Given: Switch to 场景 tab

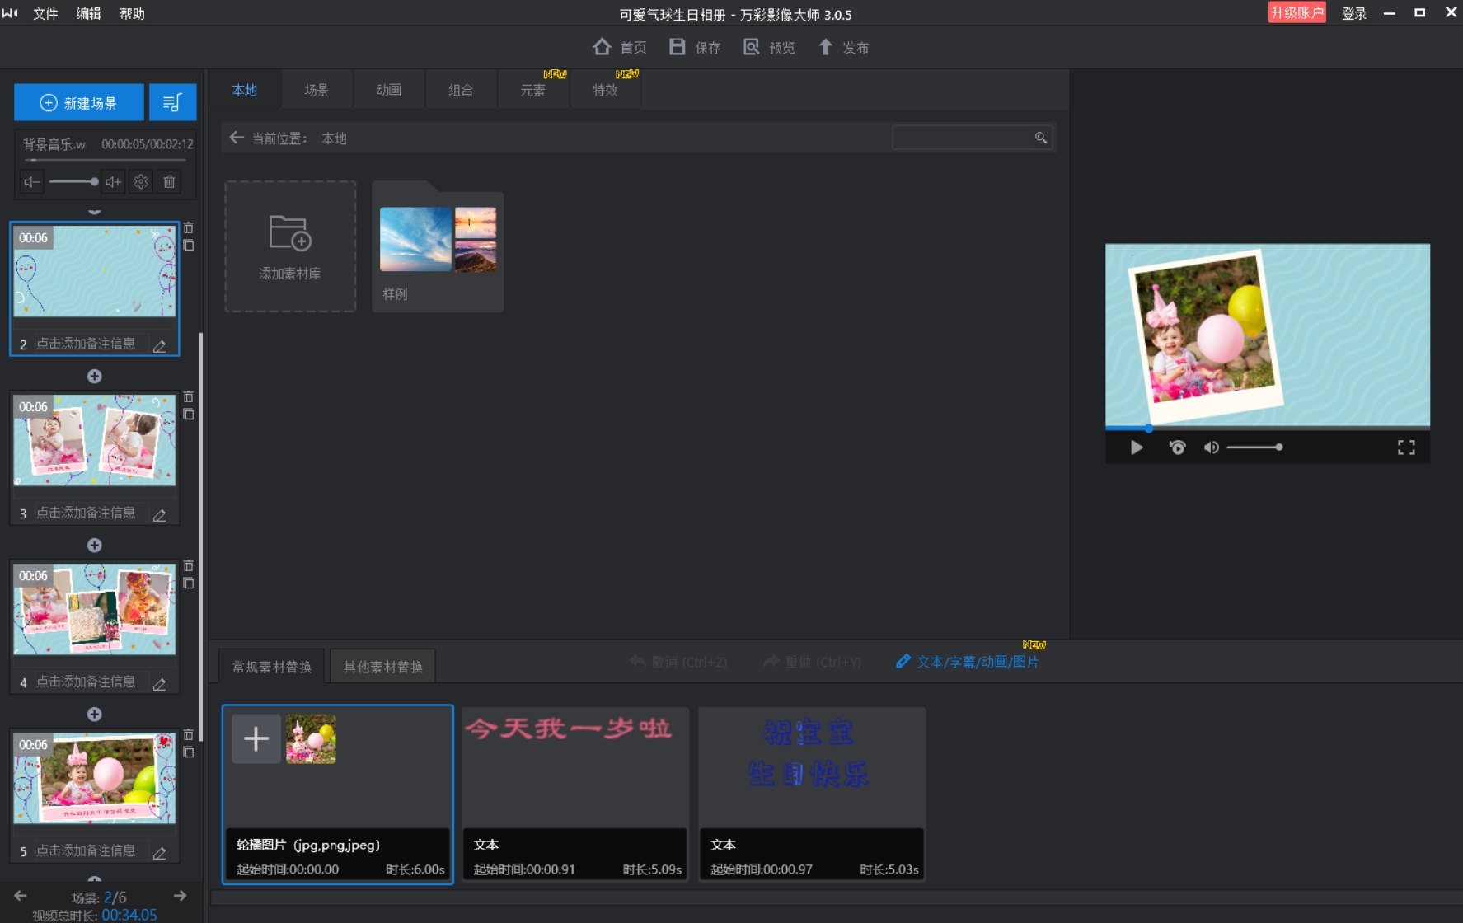Looking at the screenshot, I should pyautogui.click(x=317, y=90).
